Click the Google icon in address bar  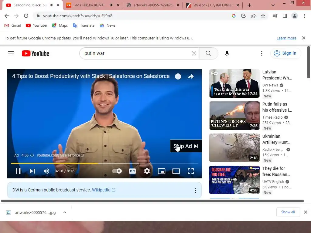tap(234, 16)
